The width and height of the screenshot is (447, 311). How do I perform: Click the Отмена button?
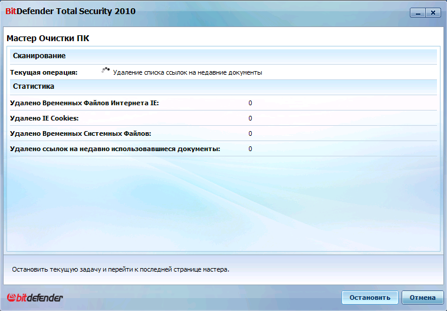(x=422, y=297)
